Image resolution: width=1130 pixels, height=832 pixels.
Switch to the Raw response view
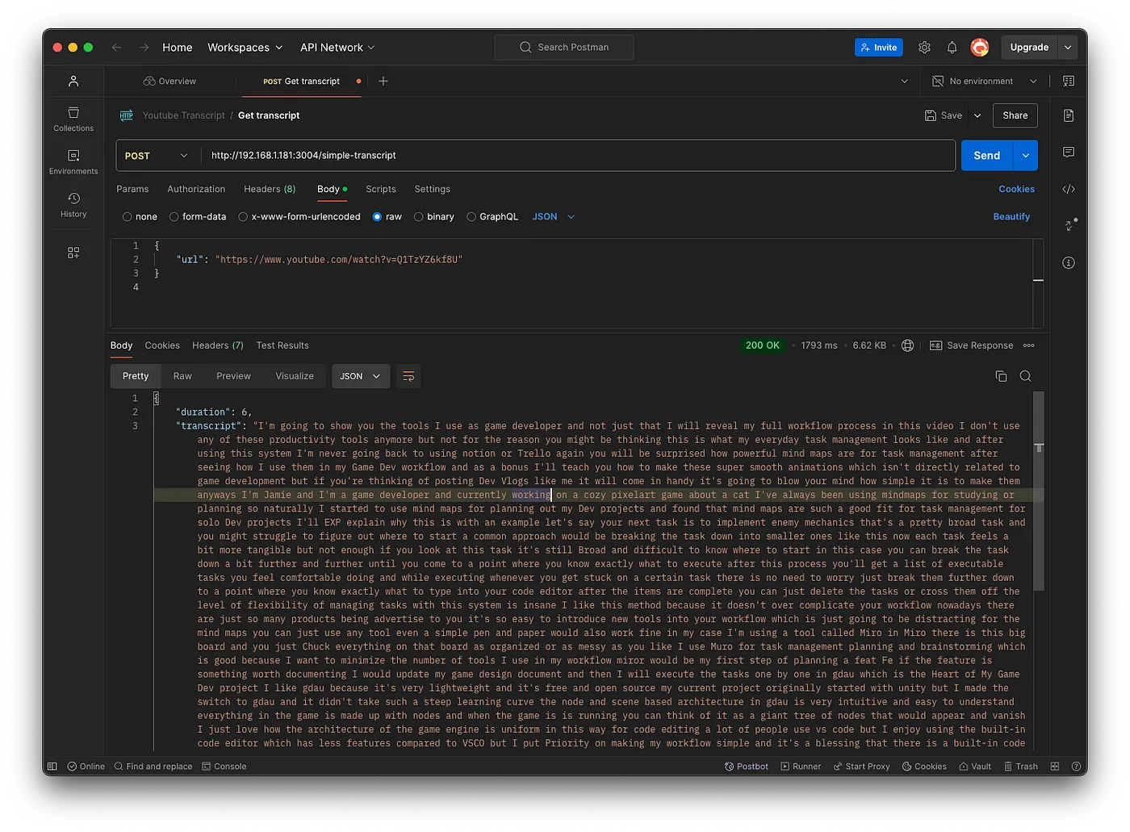click(182, 376)
